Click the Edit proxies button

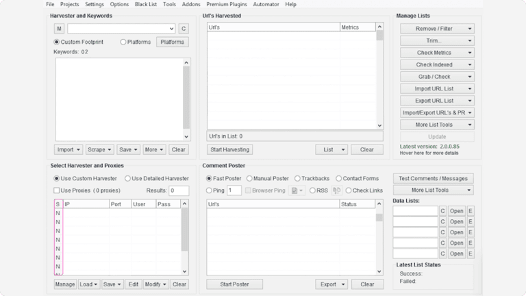(133, 284)
